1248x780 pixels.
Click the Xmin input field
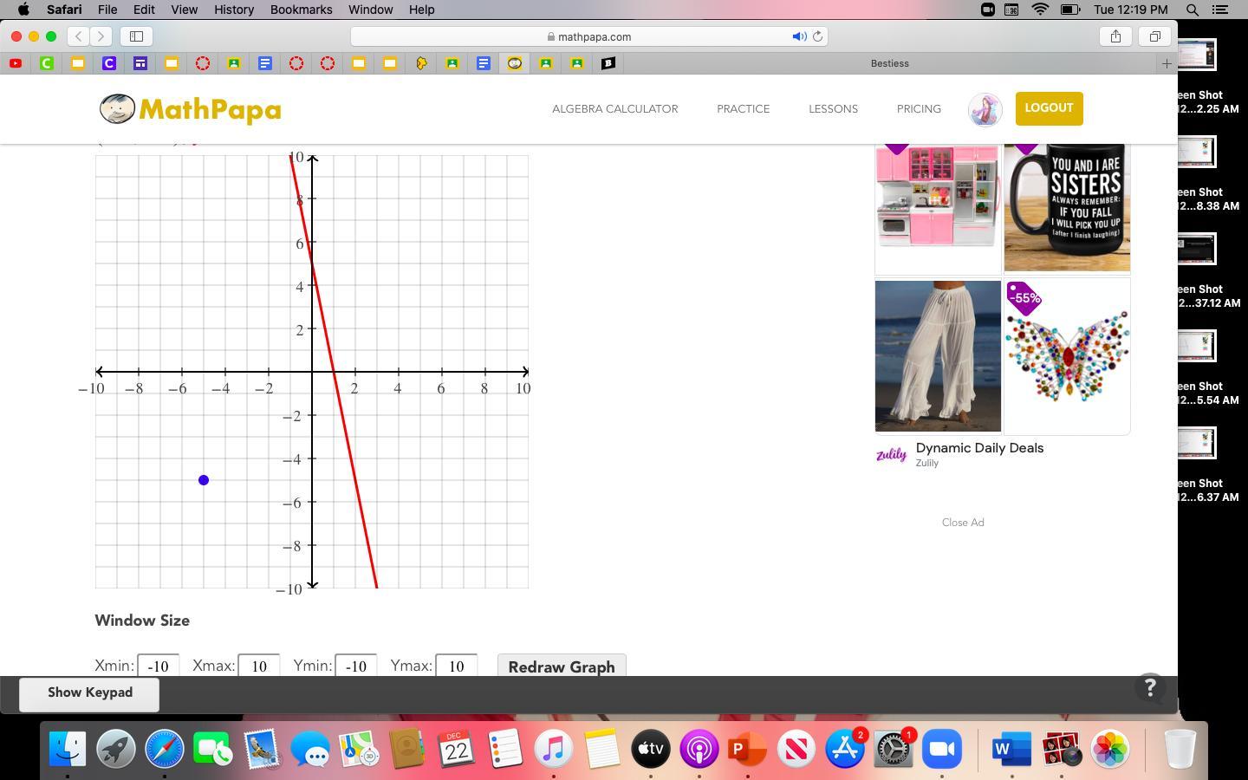click(x=158, y=666)
